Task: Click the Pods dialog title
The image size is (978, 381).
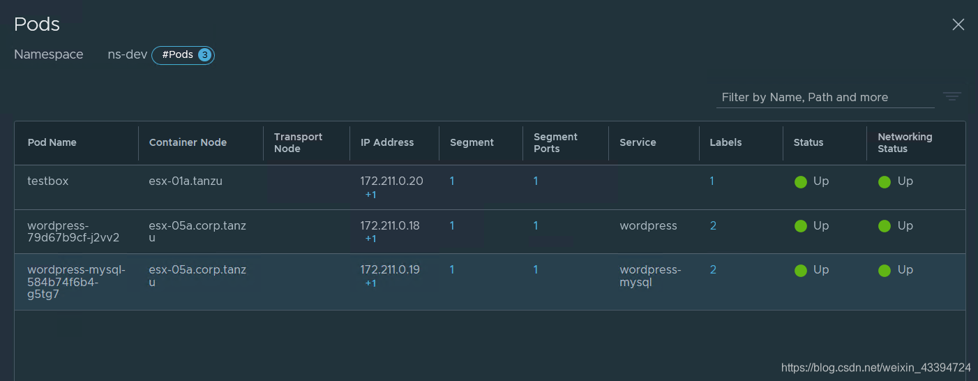Action: tap(37, 24)
